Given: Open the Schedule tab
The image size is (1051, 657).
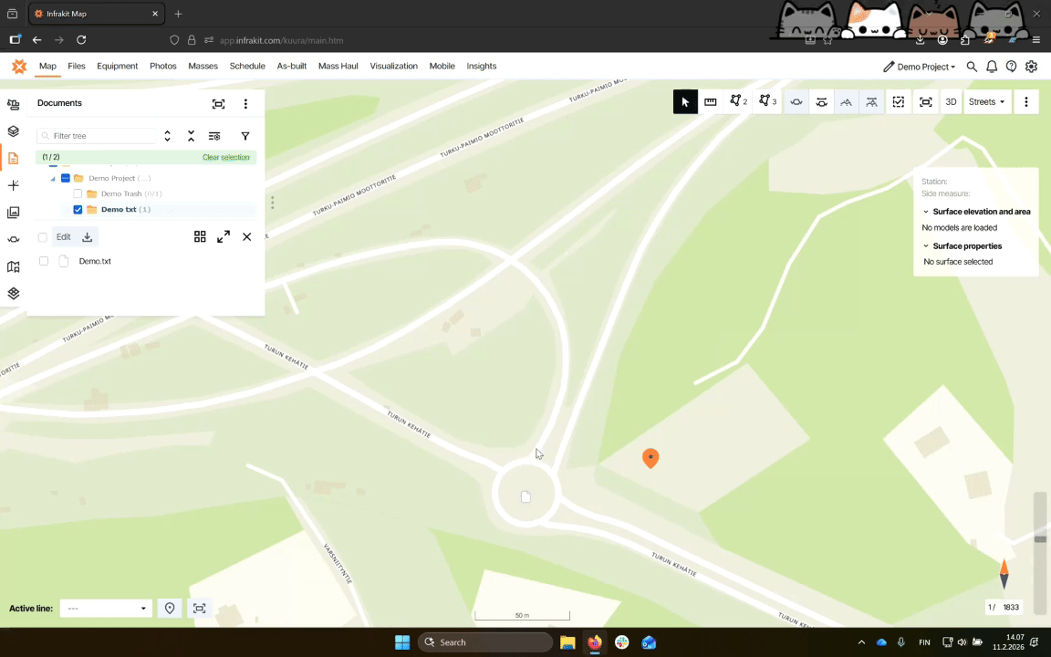Looking at the screenshot, I should (x=247, y=67).
